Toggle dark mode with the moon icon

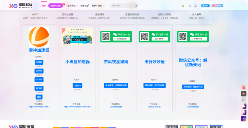coord(190,6)
